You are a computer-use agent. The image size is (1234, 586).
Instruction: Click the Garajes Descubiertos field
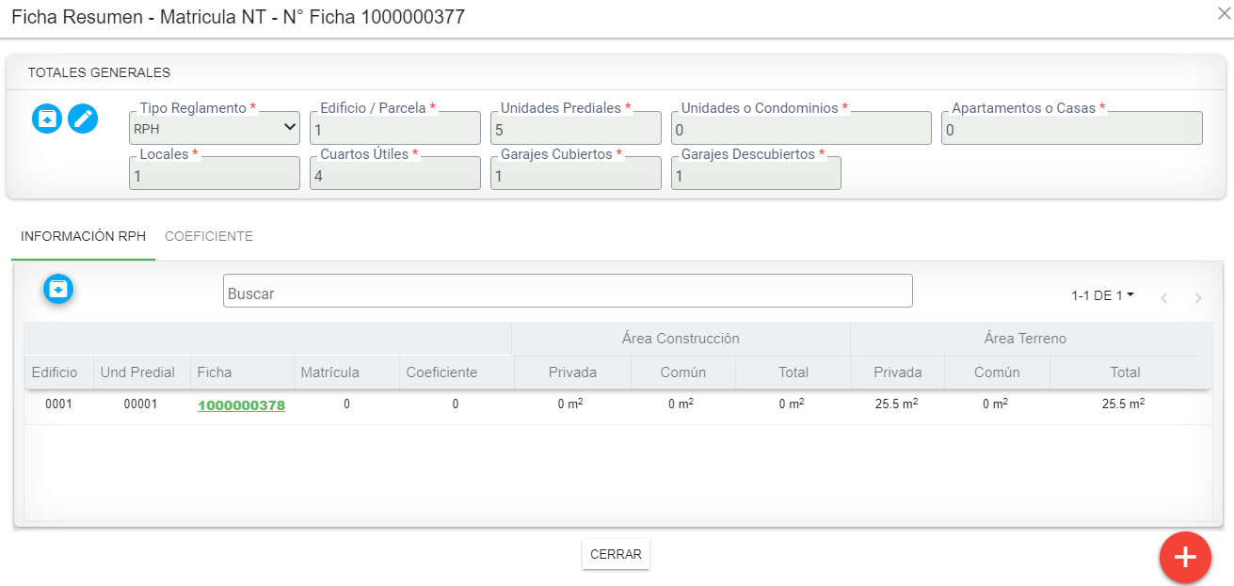[756, 175]
